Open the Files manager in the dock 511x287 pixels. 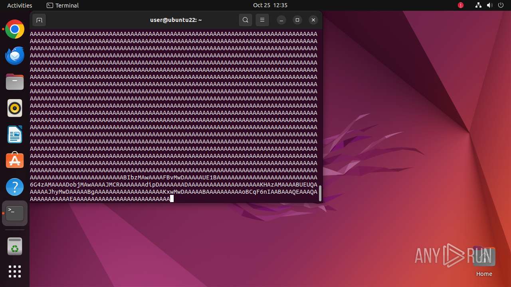[15, 82]
